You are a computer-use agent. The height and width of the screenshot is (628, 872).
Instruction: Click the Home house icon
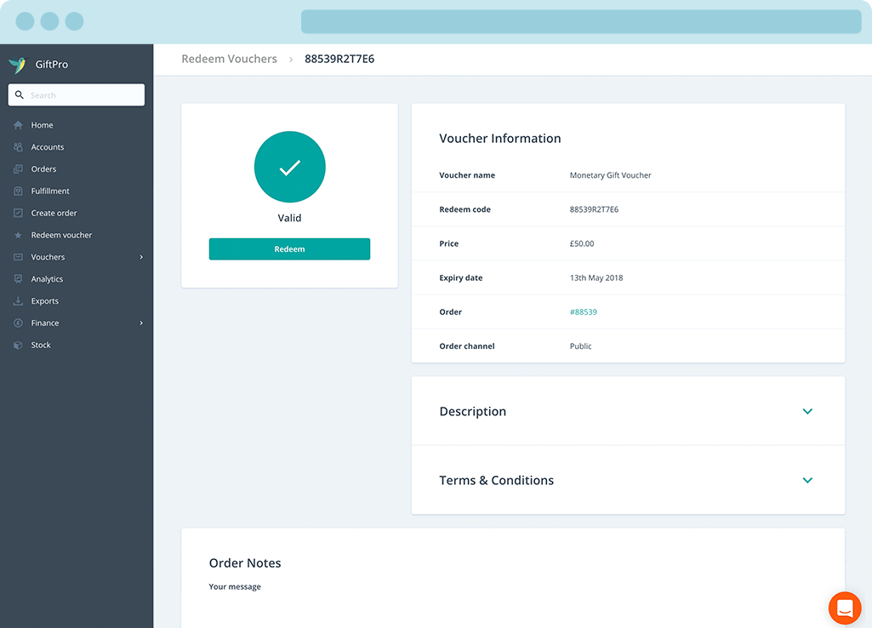click(19, 125)
